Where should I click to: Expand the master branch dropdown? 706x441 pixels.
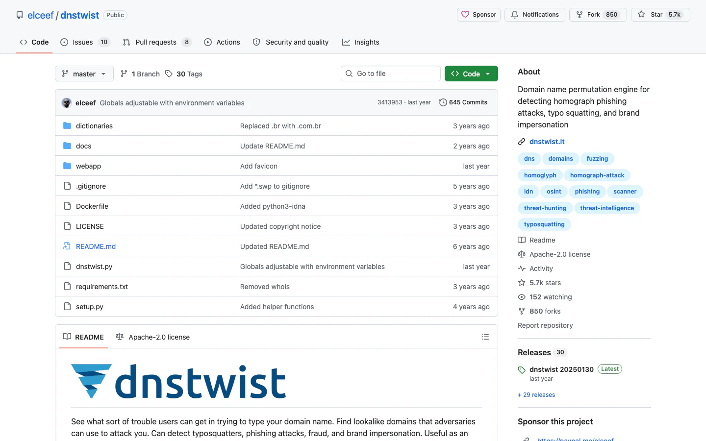point(84,73)
